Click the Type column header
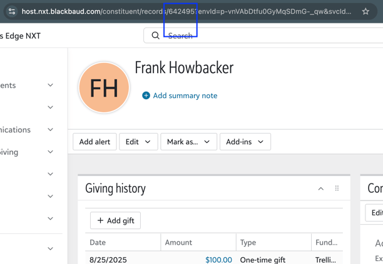Viewport: 383px width, 264px height. pos(248,242)
